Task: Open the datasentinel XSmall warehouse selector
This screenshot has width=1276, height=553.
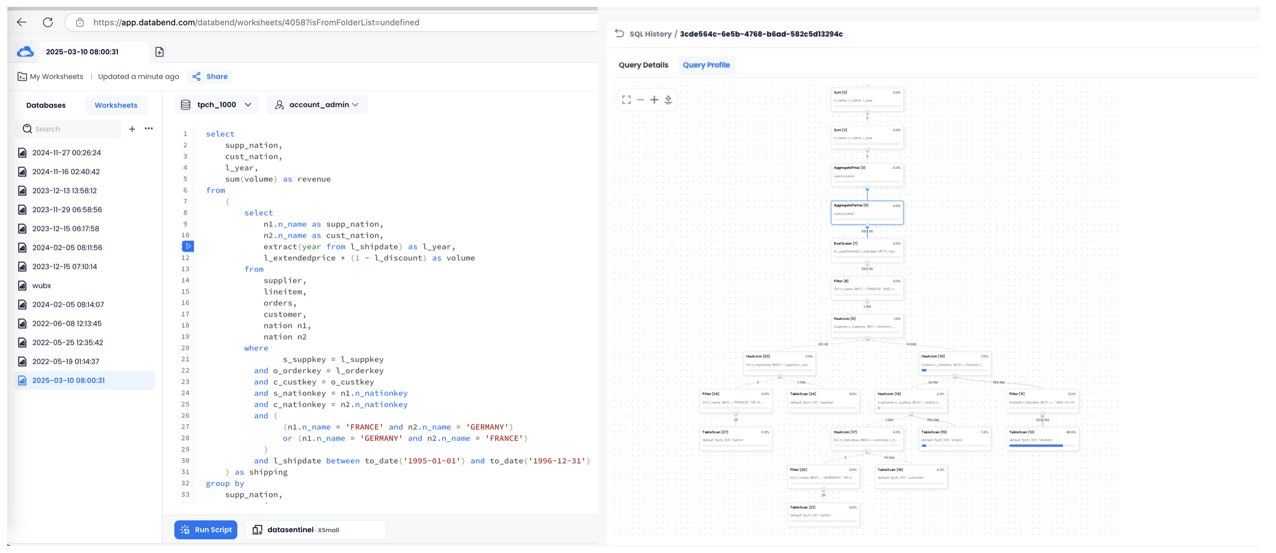Action: (315, 530)
